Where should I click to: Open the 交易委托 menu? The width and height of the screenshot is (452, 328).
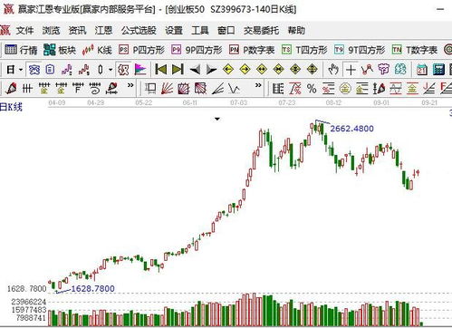[x=261, y=31]
